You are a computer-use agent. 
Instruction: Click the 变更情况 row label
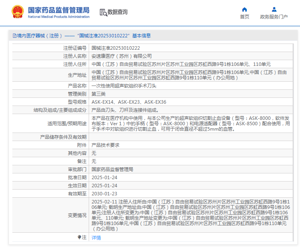pyautogui.click(x=77, y=215)
